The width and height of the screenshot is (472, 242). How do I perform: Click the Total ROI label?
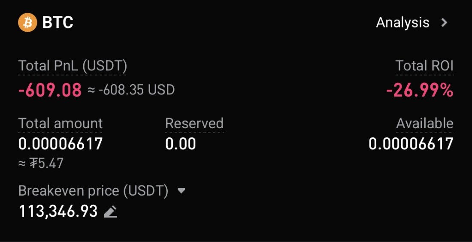(424, 66)
